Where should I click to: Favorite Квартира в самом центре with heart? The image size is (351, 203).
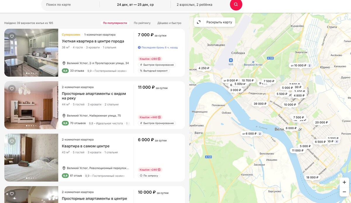[x=12, y=141]
